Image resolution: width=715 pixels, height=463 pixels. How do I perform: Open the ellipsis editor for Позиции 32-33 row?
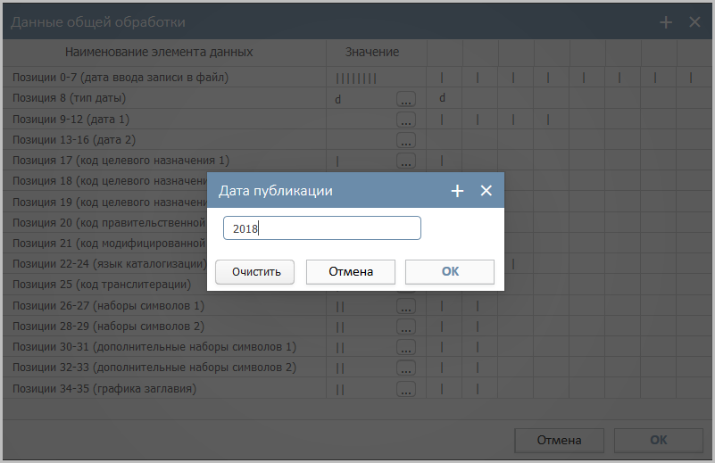406,368
